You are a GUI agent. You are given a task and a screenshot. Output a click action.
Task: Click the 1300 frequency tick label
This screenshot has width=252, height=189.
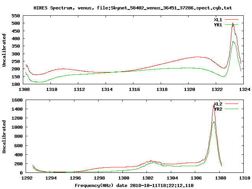124,178
